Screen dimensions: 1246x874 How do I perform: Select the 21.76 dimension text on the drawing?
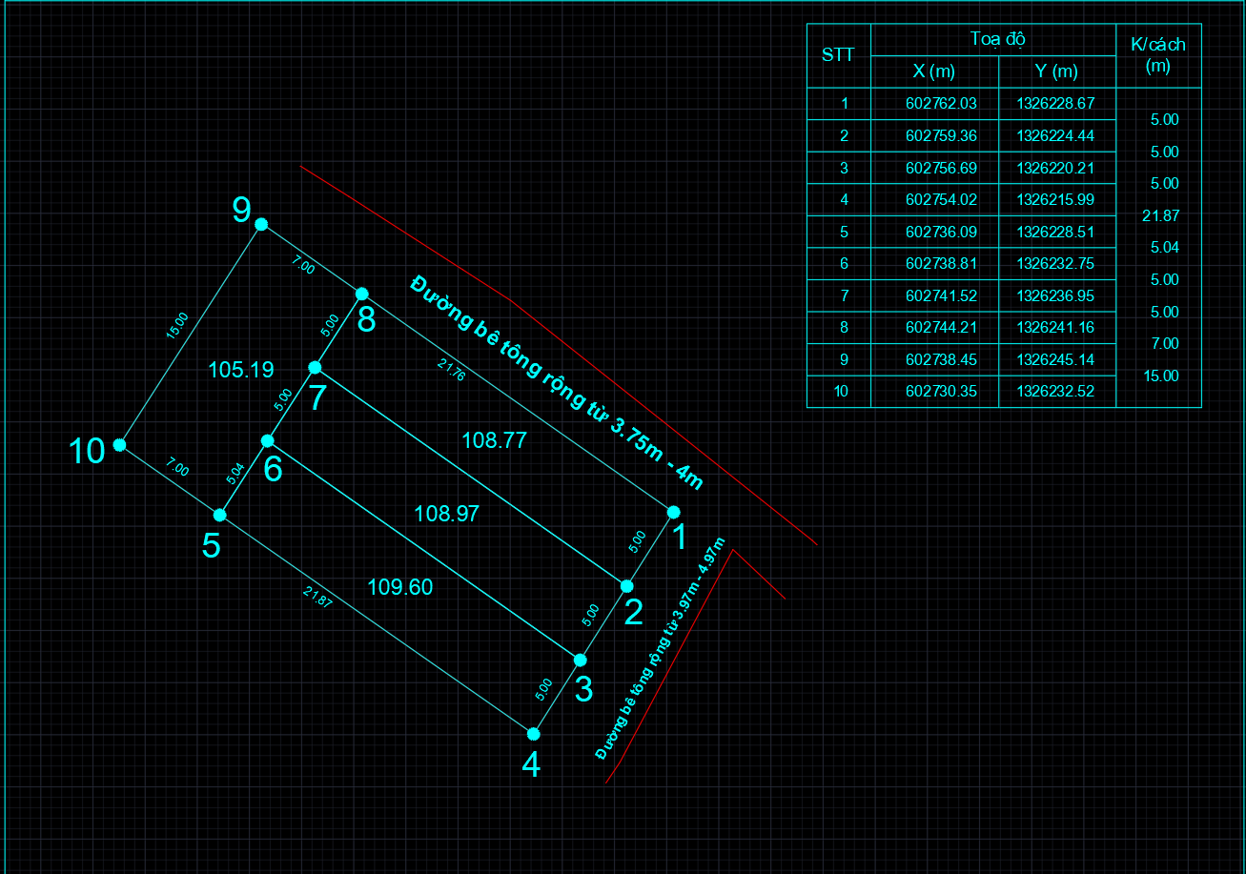(x=451, y=371)
